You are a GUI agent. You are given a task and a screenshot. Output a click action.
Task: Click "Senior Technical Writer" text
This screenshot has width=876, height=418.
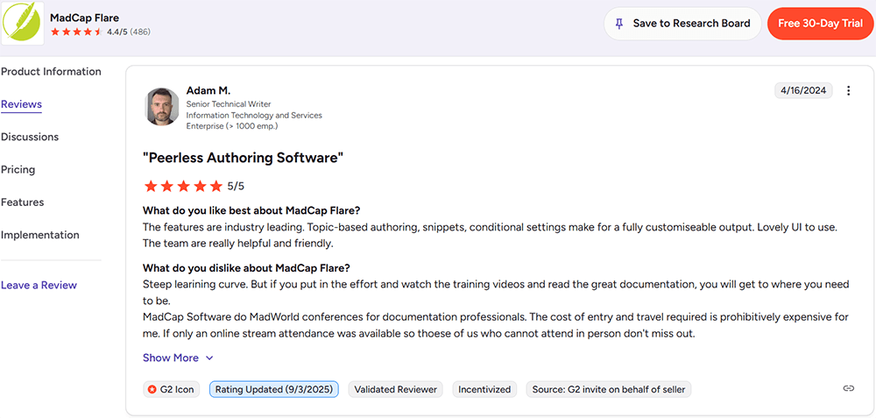(x=229, y=104)
